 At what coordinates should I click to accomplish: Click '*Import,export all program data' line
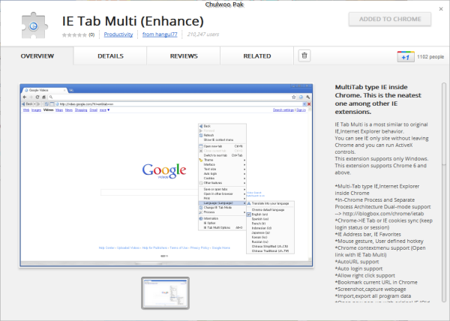[x=373, y=295]
